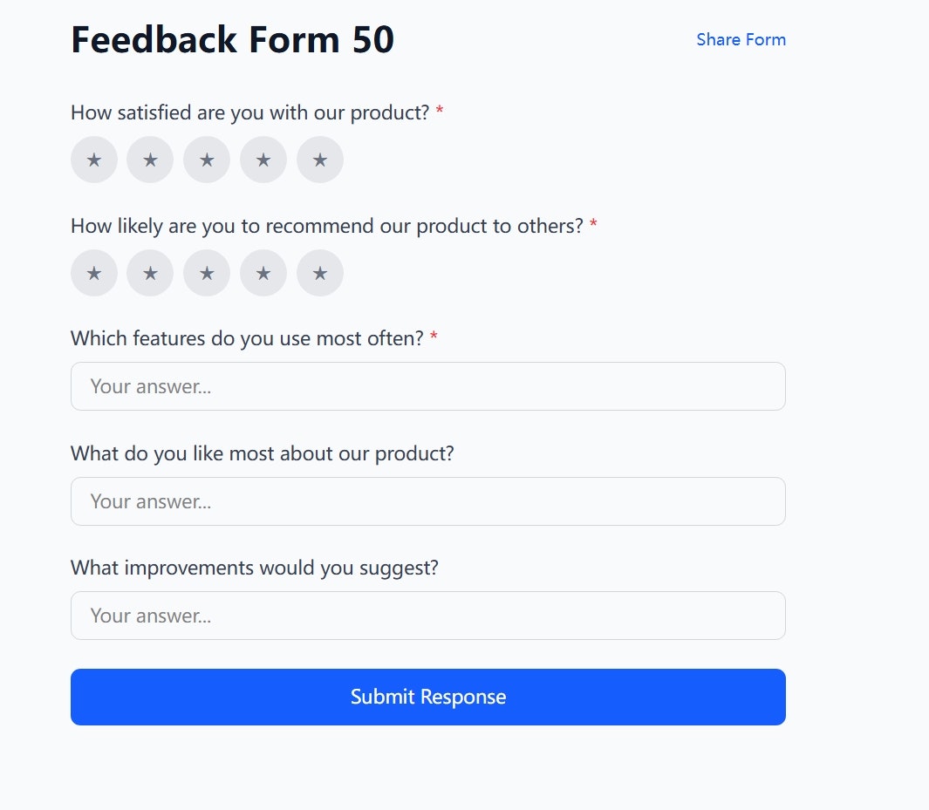The height and width of the screenshot is (810, 929).
Task: Rate product satisfaction one star
Action: point(94,160)
